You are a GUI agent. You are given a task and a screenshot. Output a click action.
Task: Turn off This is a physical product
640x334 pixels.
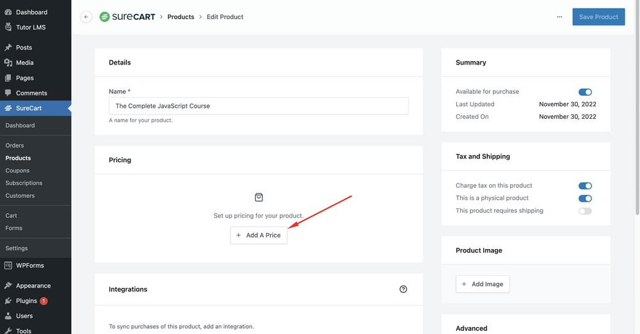(585, 199)
